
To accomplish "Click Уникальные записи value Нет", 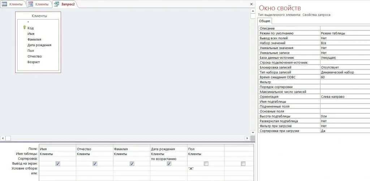I will click(x=345, y=53).
